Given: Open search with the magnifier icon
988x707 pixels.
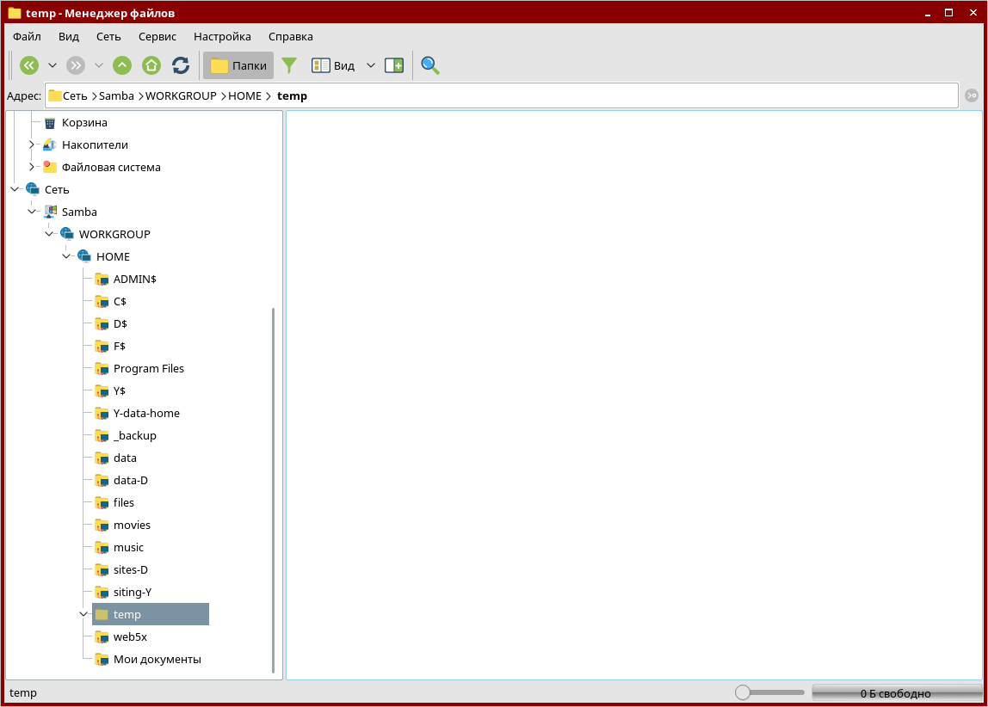Looking at the screenshot, I should pos(430,65).
